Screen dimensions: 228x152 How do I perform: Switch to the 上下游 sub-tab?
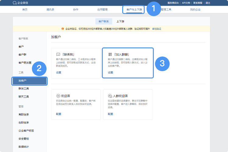(x=120, y=21)
